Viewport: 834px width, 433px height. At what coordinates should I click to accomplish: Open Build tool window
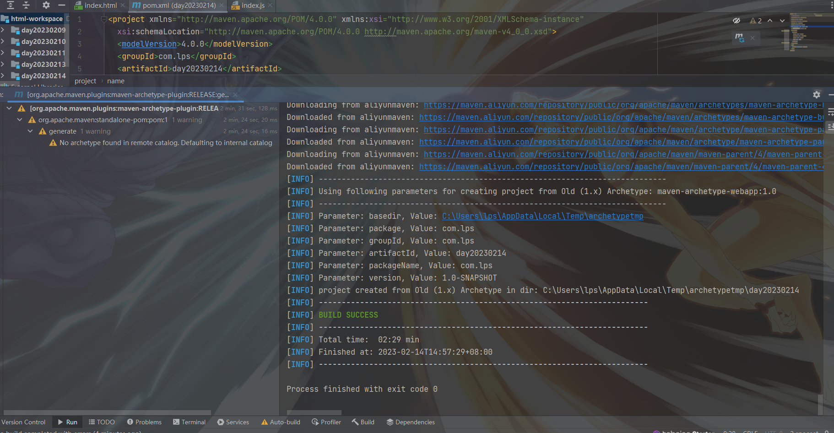click(x=363, y=422)
